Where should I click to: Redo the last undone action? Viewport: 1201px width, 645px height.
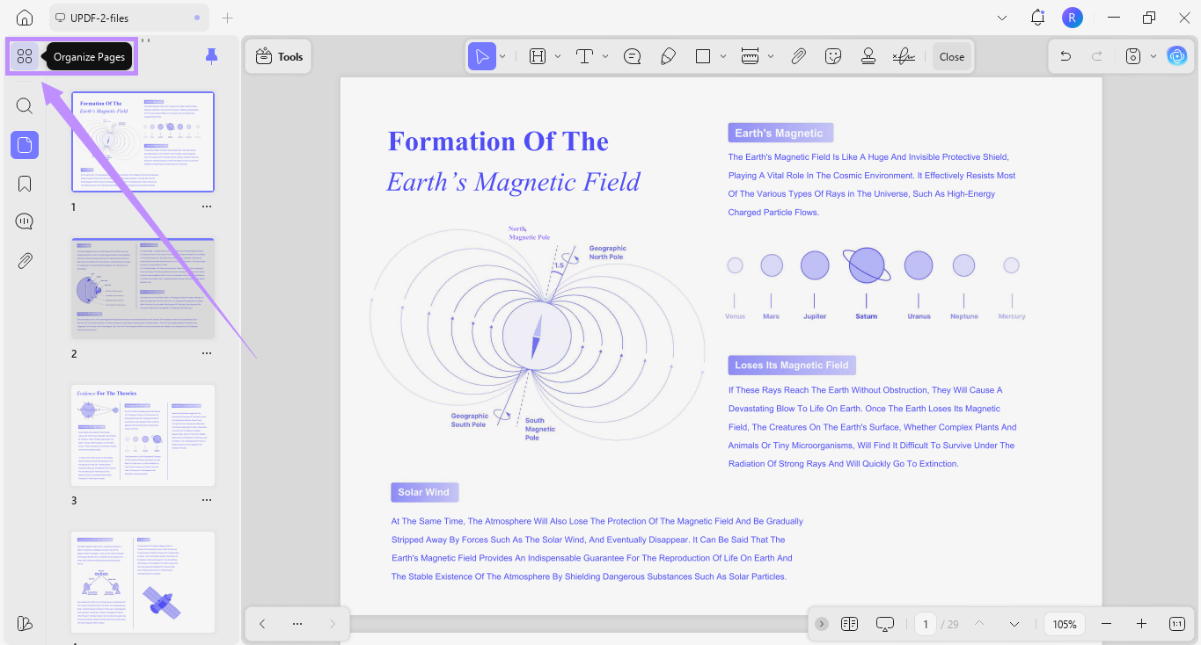point(1097,56)
